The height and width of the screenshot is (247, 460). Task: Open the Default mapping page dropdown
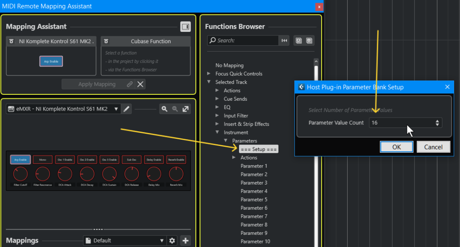click(x=124, y=241)
